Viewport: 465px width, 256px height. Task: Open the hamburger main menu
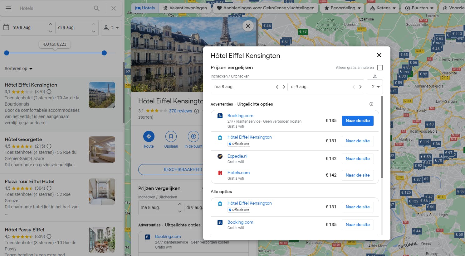8,8
